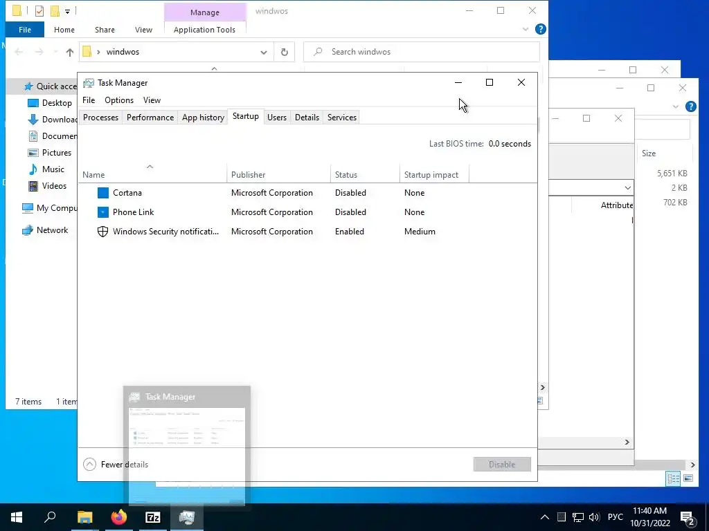The width and height of the screenshot is (709, 531).
Task: Click the Quick access star icon
Action: [x=28, y=86]
